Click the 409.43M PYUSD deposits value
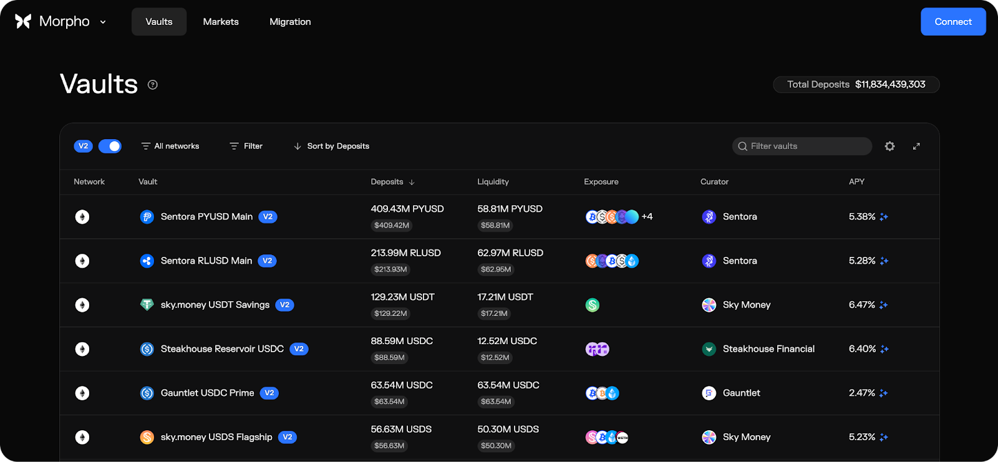Image resolution: width=998 pixels, height=462 pixels. 407,209
